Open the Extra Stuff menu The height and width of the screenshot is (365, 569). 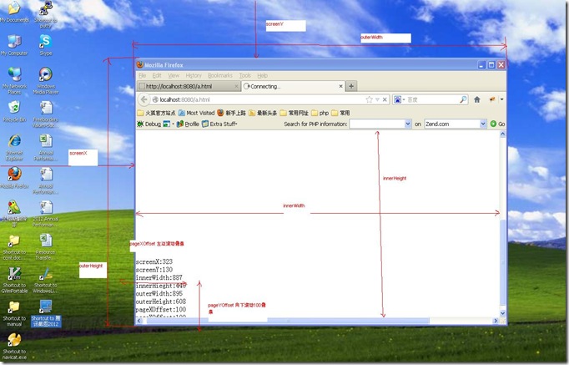219,124
